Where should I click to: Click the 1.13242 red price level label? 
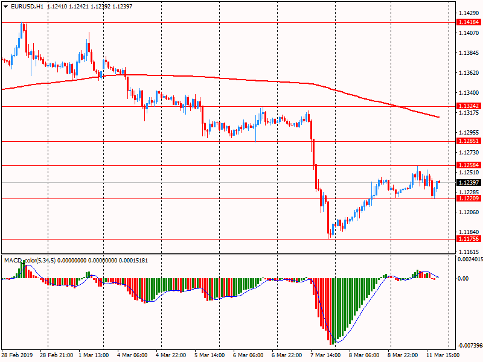click(x=469, y=106)
